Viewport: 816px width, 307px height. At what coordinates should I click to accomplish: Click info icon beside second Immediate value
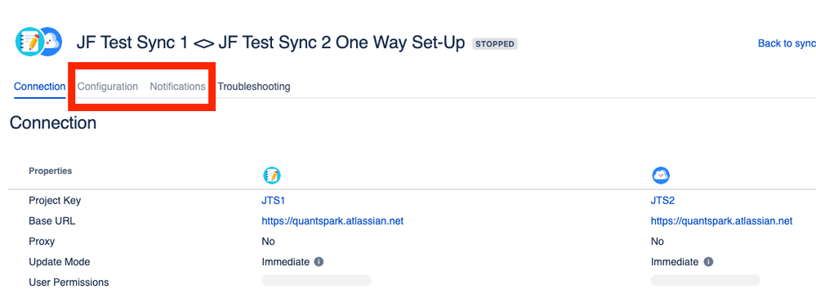[708, 262]
